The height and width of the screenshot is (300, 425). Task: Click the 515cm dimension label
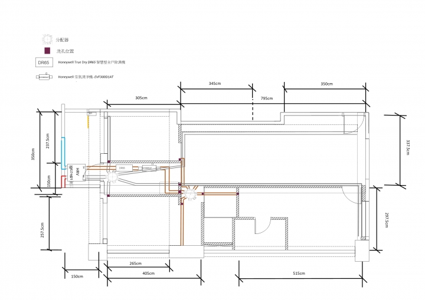point(299,273)
